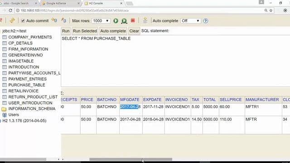Click the results horizontal scrollbar thumb
290x163 pixels.
click(x=131, y=159)
